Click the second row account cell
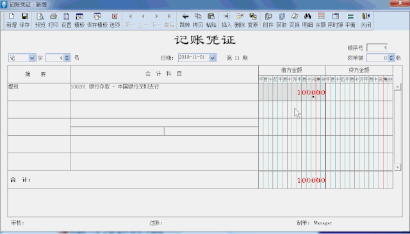Screen dimensions: 410x234 tap(164, 110)
